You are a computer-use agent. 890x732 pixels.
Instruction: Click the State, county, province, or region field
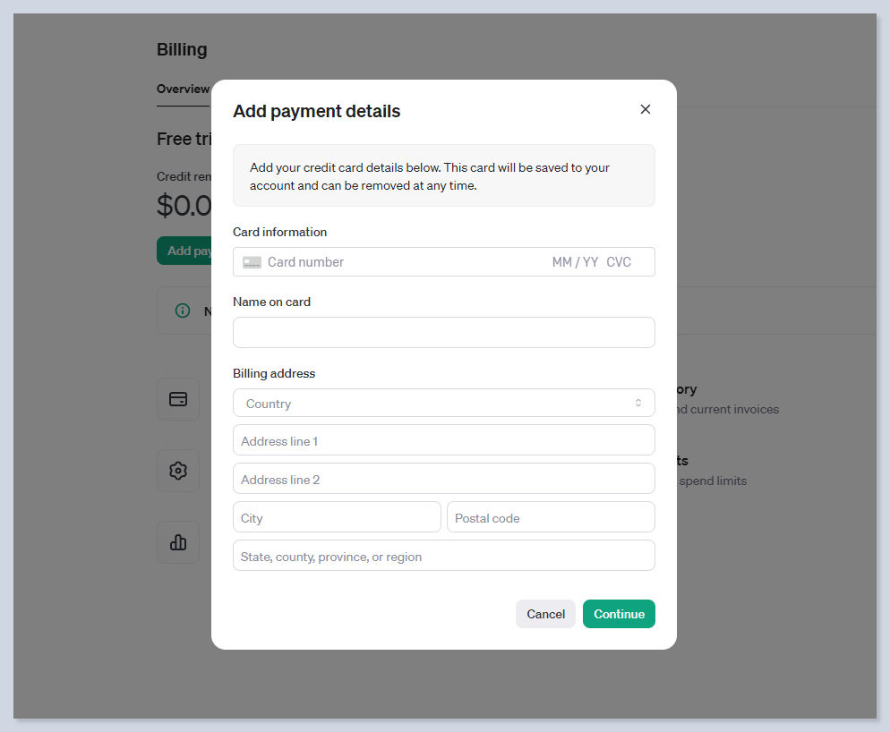[443, 557]
